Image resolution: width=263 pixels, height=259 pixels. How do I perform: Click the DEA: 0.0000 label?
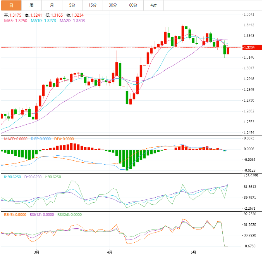[64, 139]
